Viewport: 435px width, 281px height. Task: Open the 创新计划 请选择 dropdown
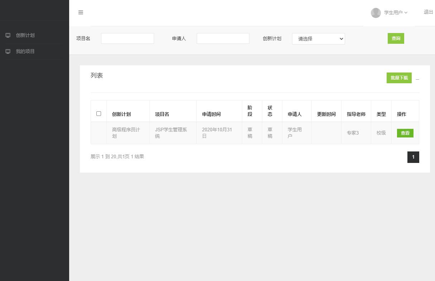(x=318, y=38)
